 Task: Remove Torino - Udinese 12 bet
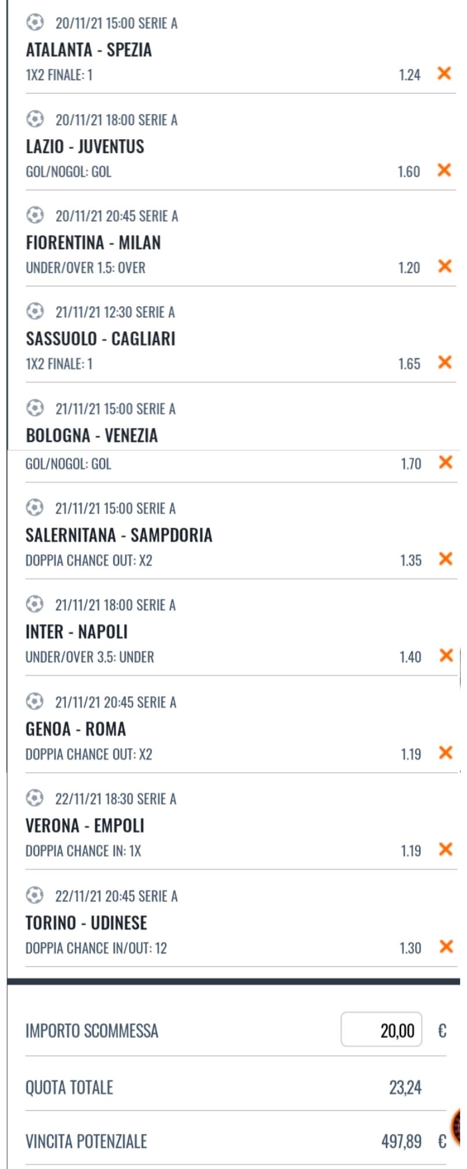point(446,946)
